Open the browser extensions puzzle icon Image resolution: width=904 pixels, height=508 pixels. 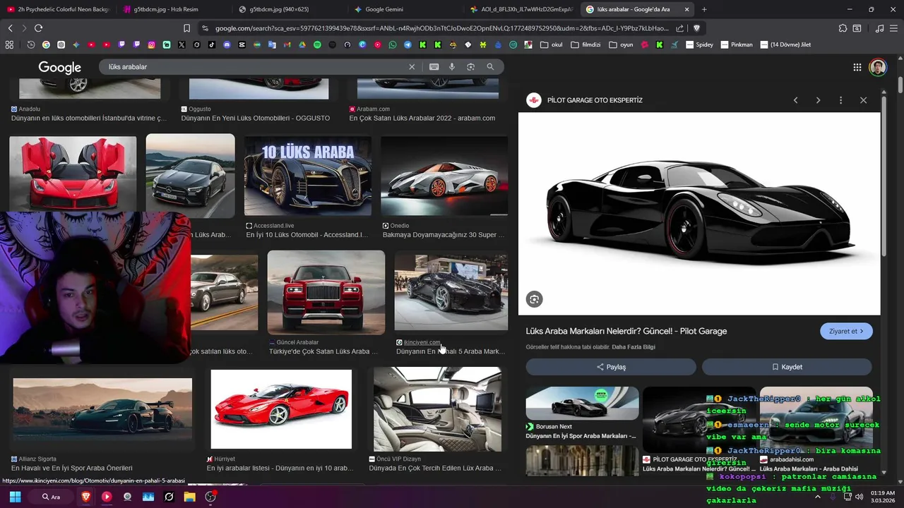pos(843,28)
